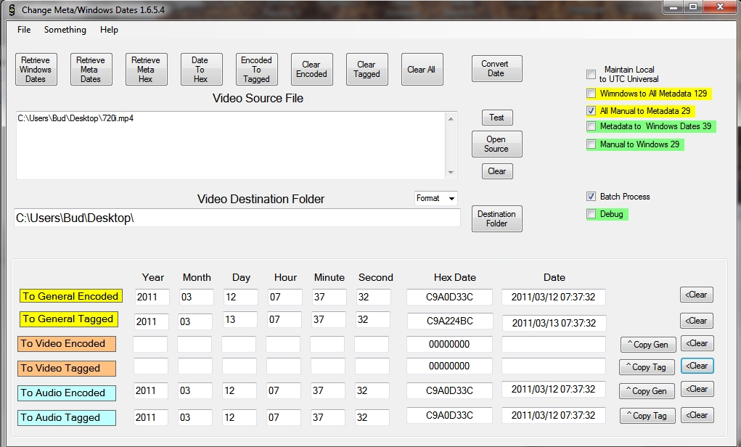
Task: Click the Clear Encoded button
Action: tap(312, 70)
